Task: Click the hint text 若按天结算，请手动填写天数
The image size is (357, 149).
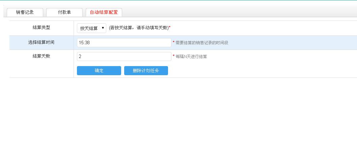Action: pos(138,28)
